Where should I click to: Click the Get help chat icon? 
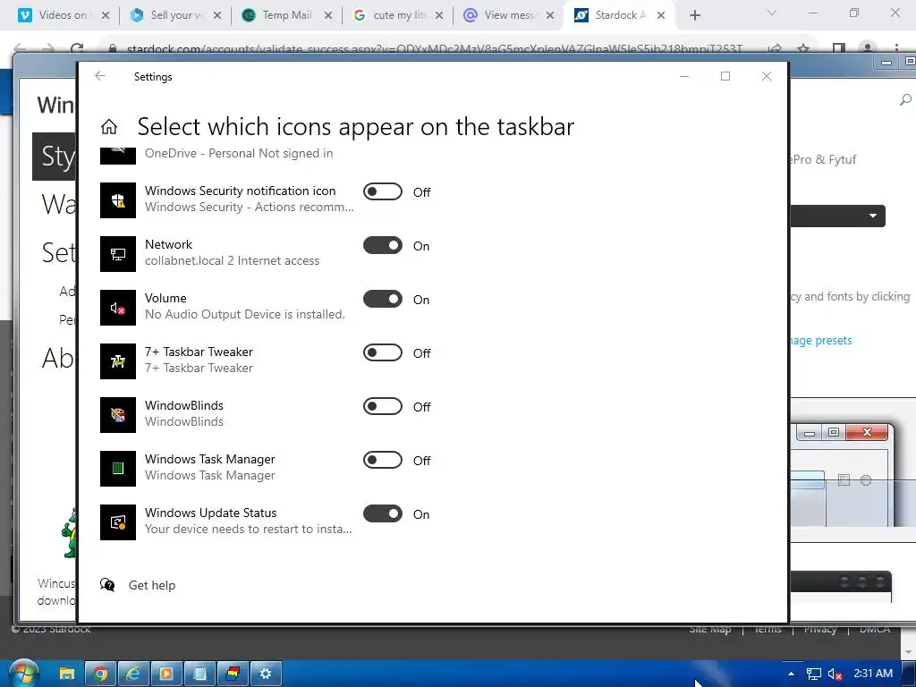[x=107, y=585]
